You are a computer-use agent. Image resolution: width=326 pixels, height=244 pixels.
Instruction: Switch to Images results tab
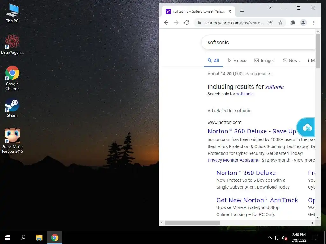coord(264,60)
